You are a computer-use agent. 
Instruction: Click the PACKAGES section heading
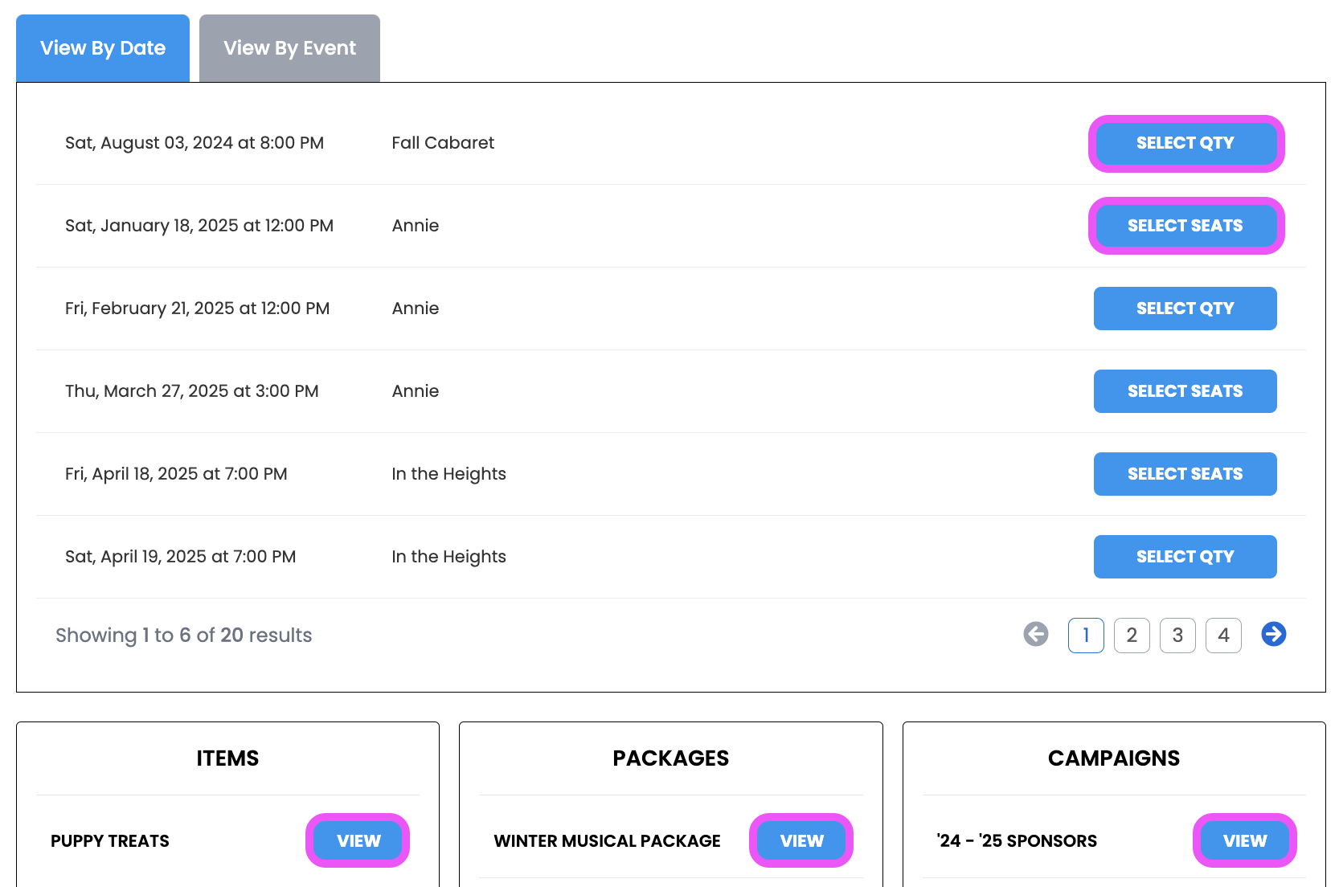point(671,758)
